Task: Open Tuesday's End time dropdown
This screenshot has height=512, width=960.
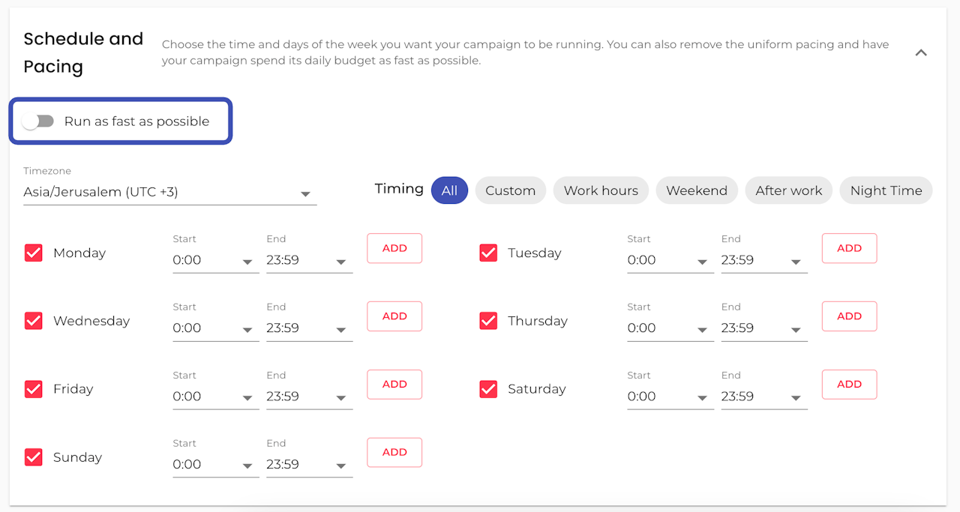Action: [763, 261]
